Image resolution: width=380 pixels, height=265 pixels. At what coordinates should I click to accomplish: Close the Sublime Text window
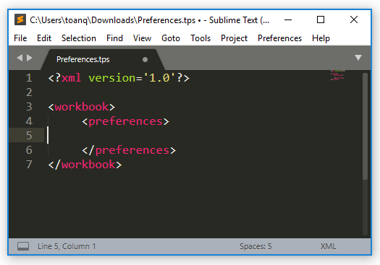pos(354,19)
